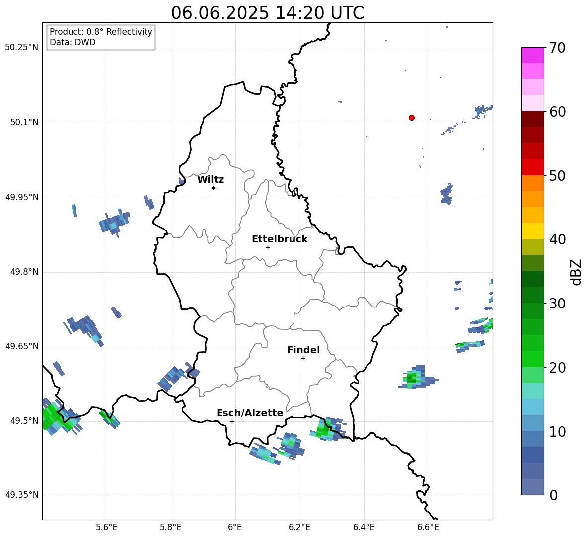The width and height of the screenshot is (588, 537).
Task: Click the blue echo west of Wiltz
Action: (x=114, y=222)
